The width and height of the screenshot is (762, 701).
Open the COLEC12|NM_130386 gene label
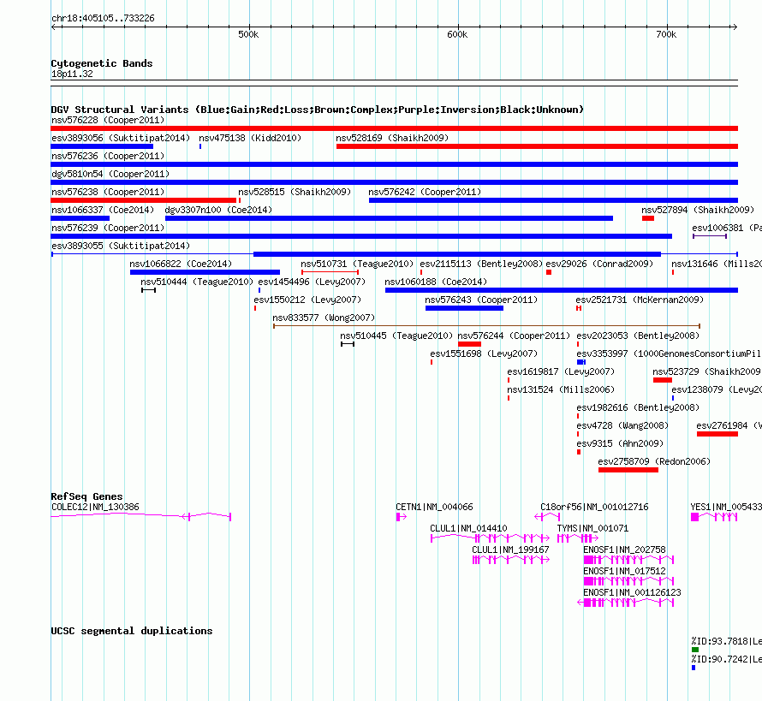coord(95,507)
